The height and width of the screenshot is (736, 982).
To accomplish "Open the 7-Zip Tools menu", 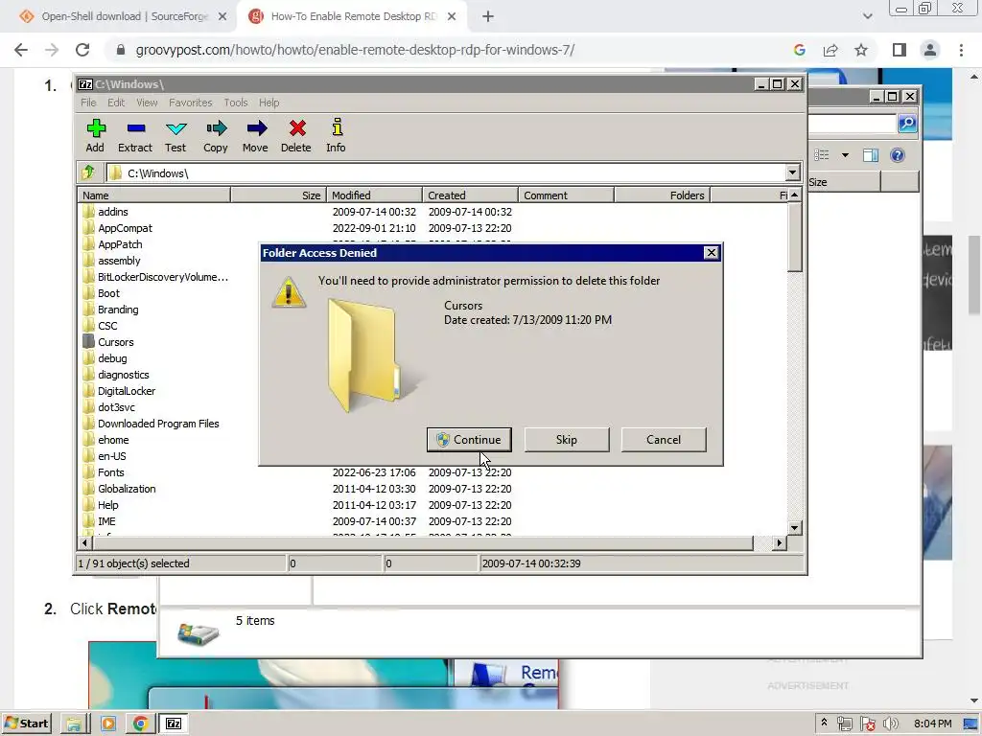I will coord(236,103).
